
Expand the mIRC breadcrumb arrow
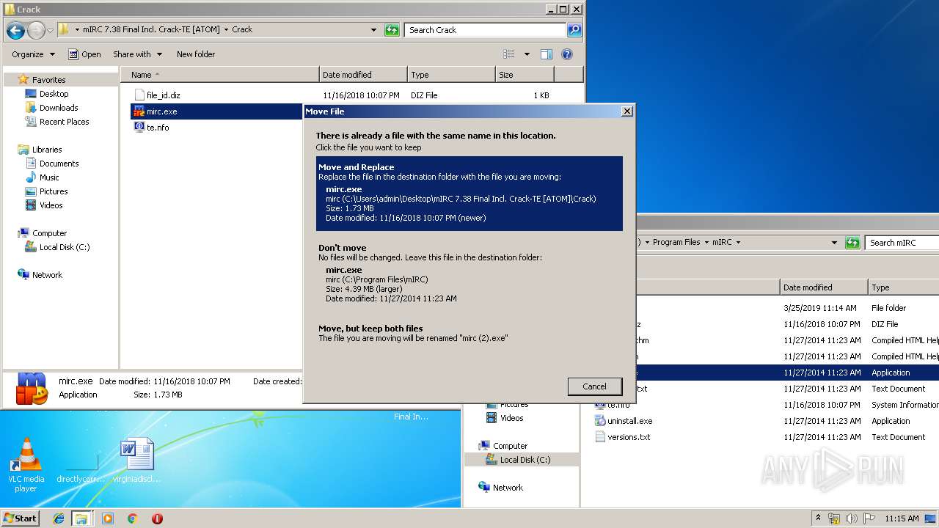click(738, 243)
